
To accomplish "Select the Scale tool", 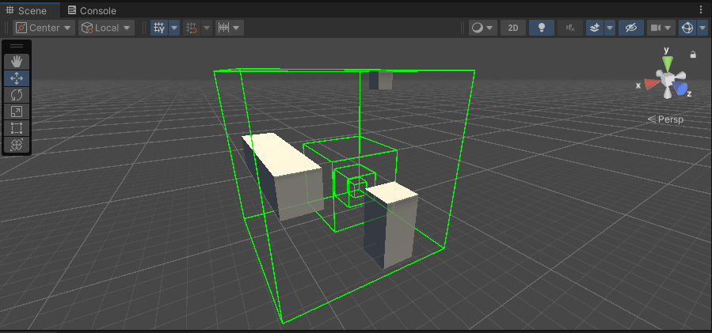I will point(17,112).
